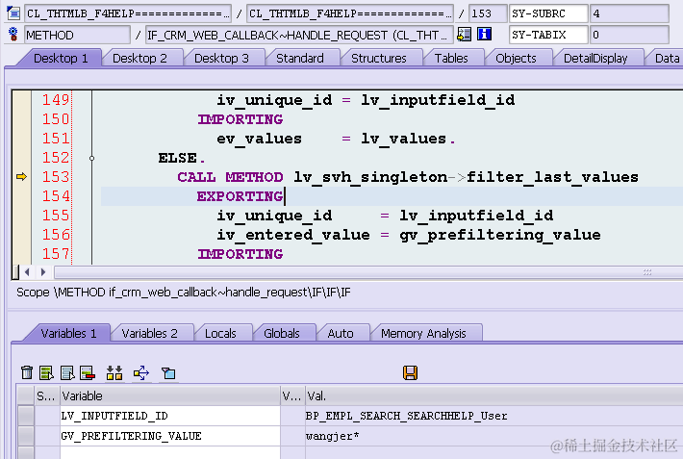Open the Desktop 3 tab

[x=221, y=58]
